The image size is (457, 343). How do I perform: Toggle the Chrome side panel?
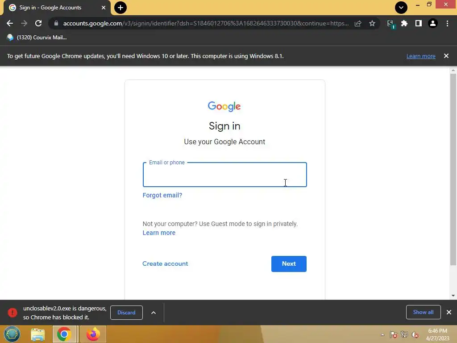click(419, 23)
